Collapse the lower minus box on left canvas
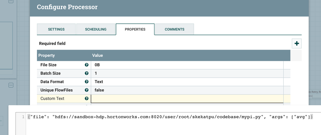 [x=11, y=85]
